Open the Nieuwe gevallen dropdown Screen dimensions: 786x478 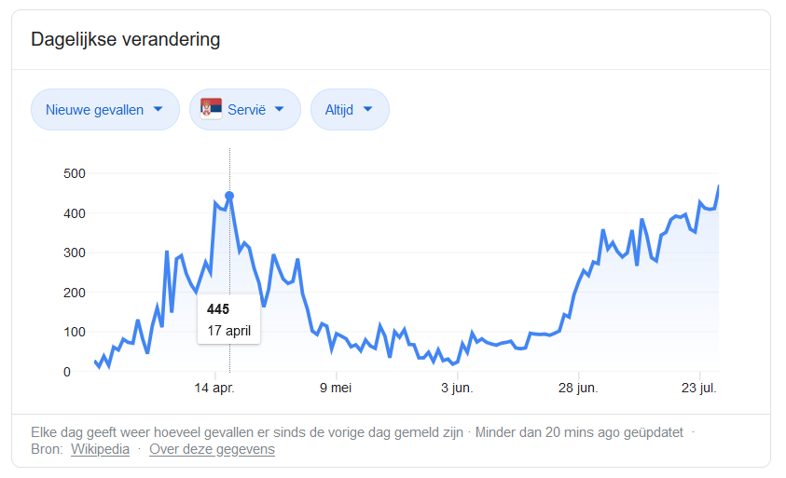(x=105, y=110)
